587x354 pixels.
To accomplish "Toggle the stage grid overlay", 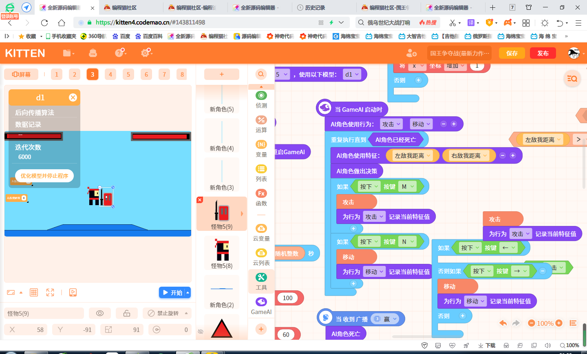I will [x=34, y=292].
